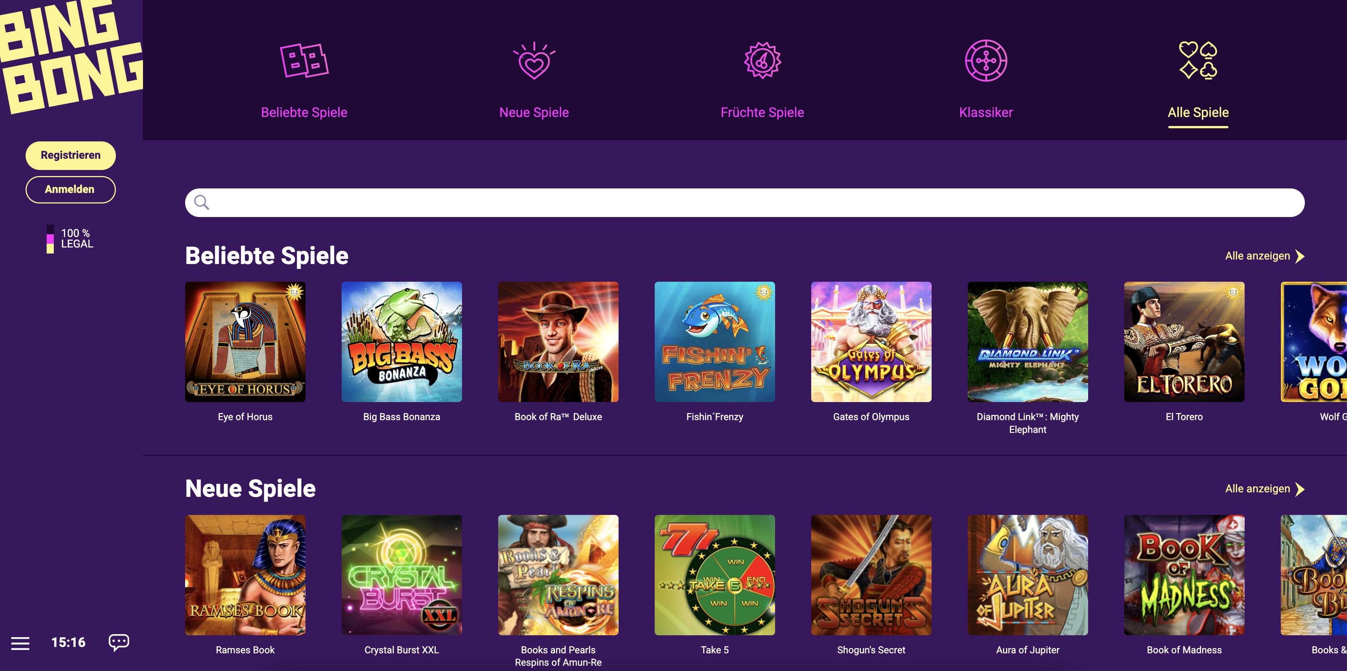Click the 15:16 clock display
Viewport: 1347px width, 671px height.
[68, 642]
